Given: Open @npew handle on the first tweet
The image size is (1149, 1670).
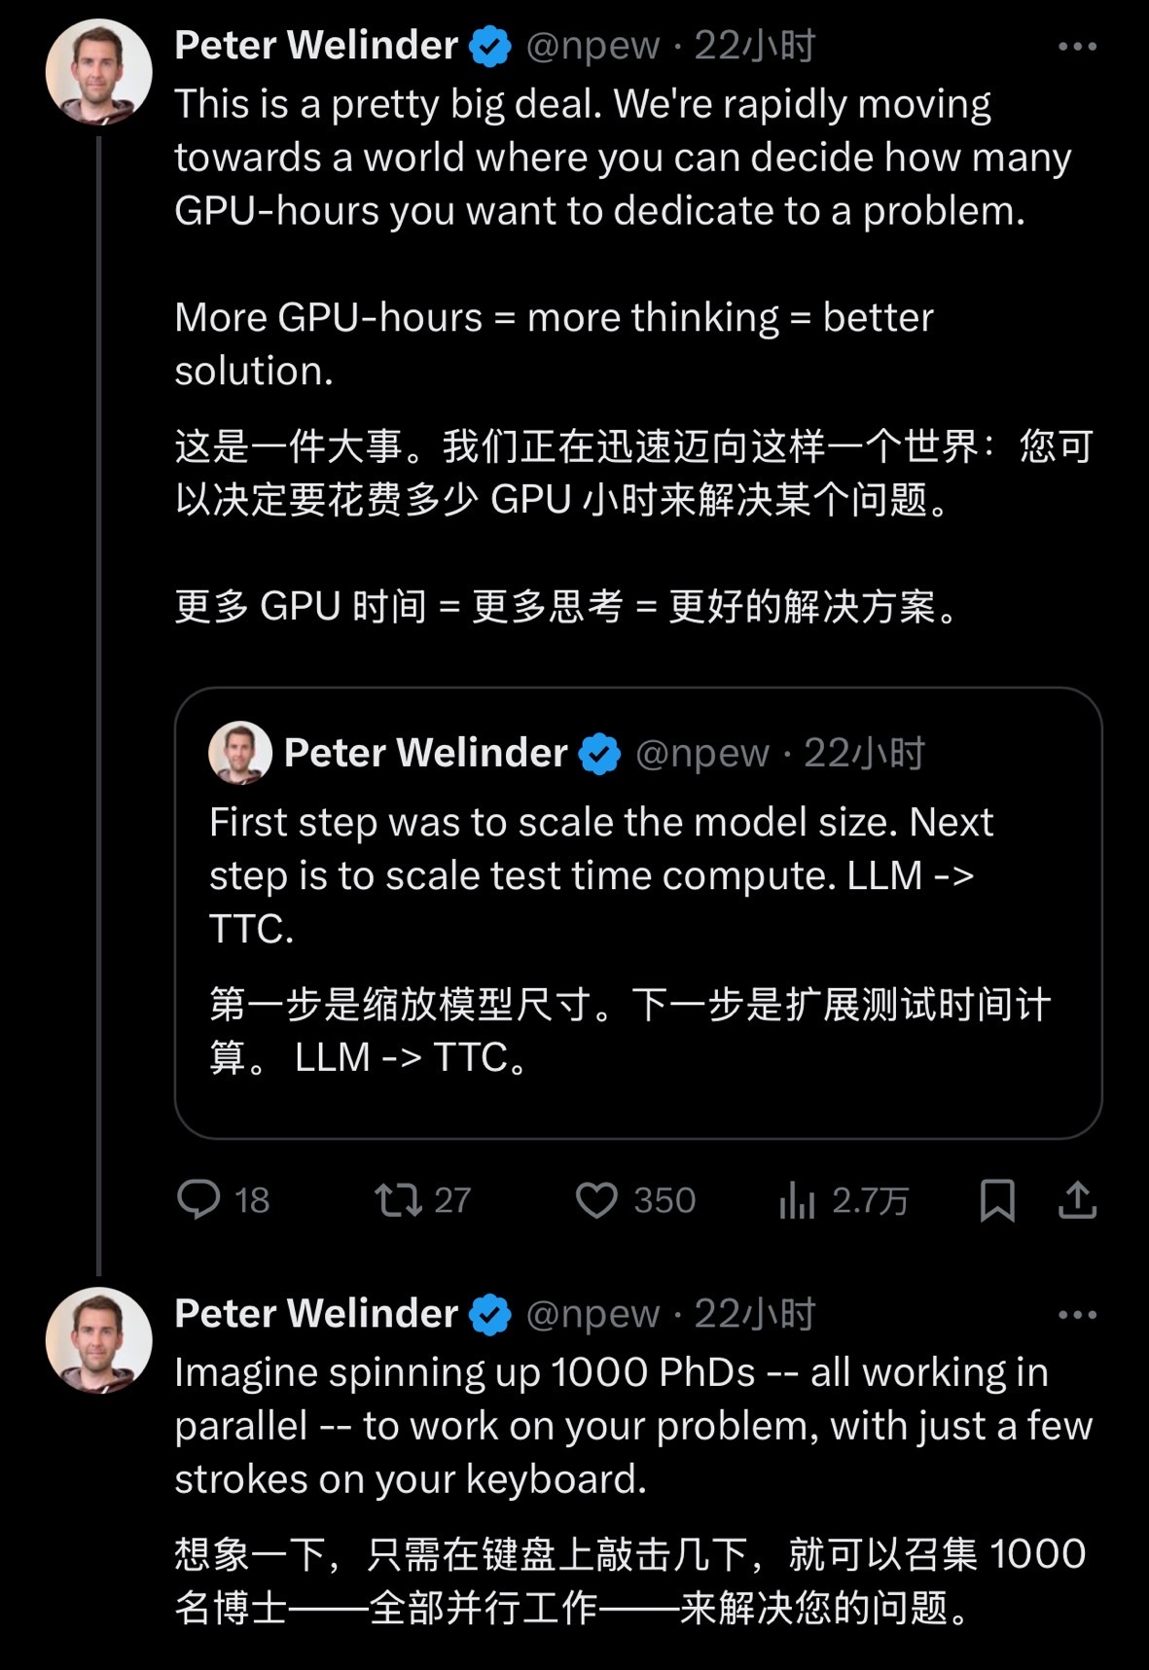Looking at the screenshot, I should pyautogui.click(x=592, y=47).
